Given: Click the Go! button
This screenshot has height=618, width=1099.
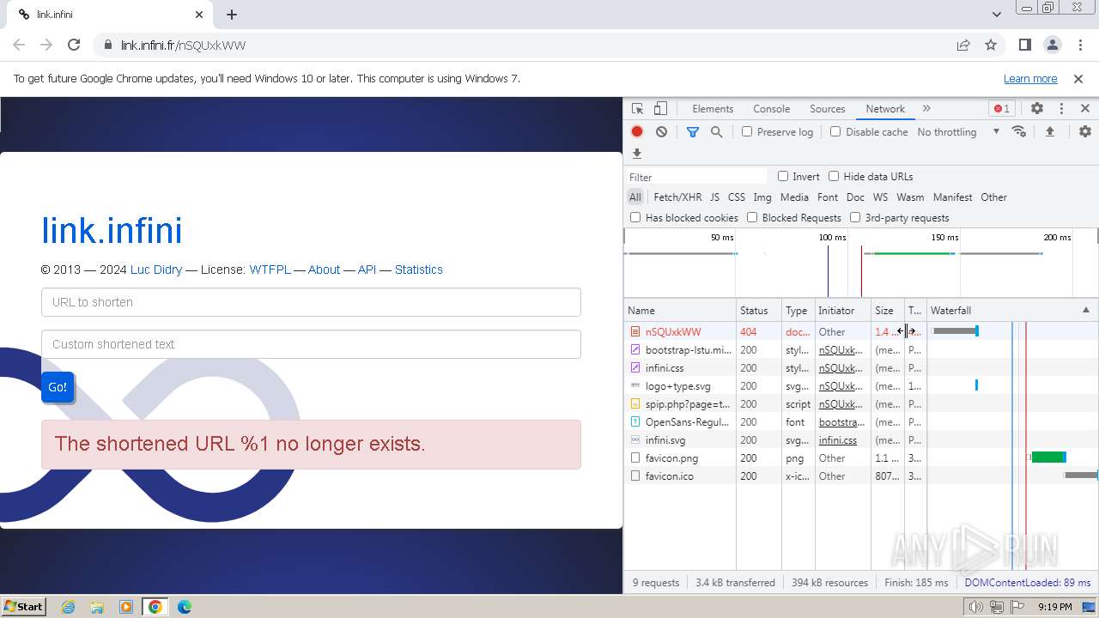Looking at the screenshot, I should 58,387.
